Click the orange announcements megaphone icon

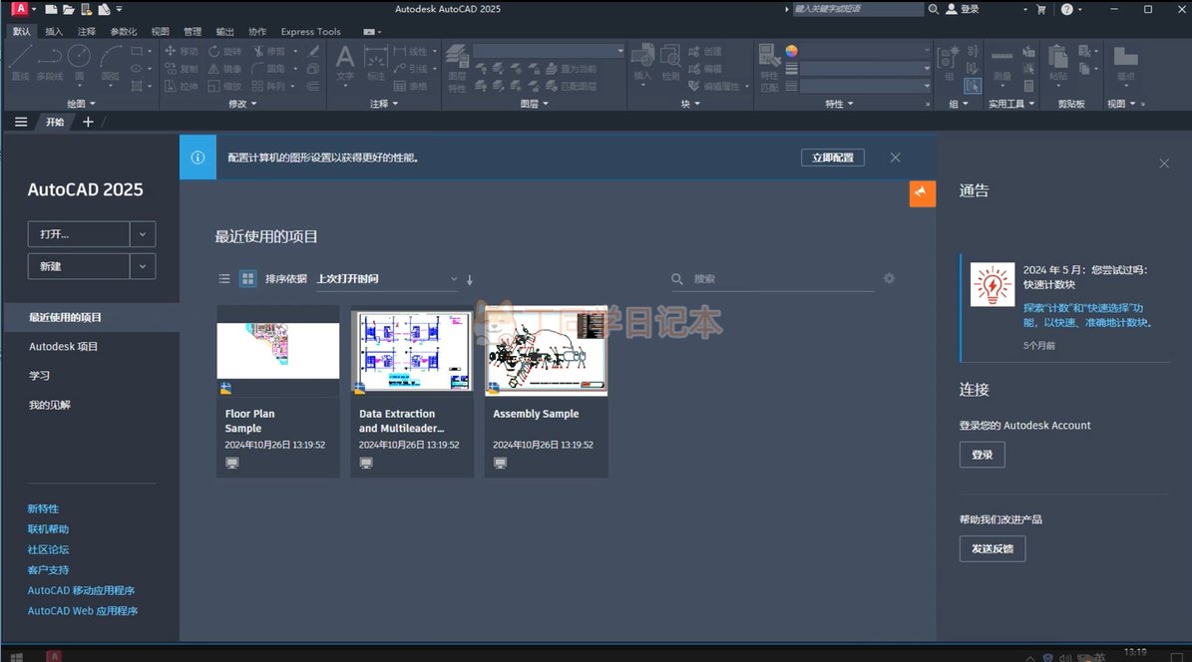(922, 193)
